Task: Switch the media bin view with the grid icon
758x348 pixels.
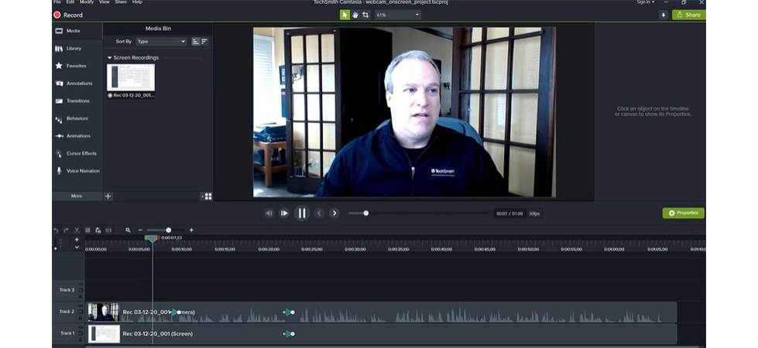Action: (x=208, y=196)
